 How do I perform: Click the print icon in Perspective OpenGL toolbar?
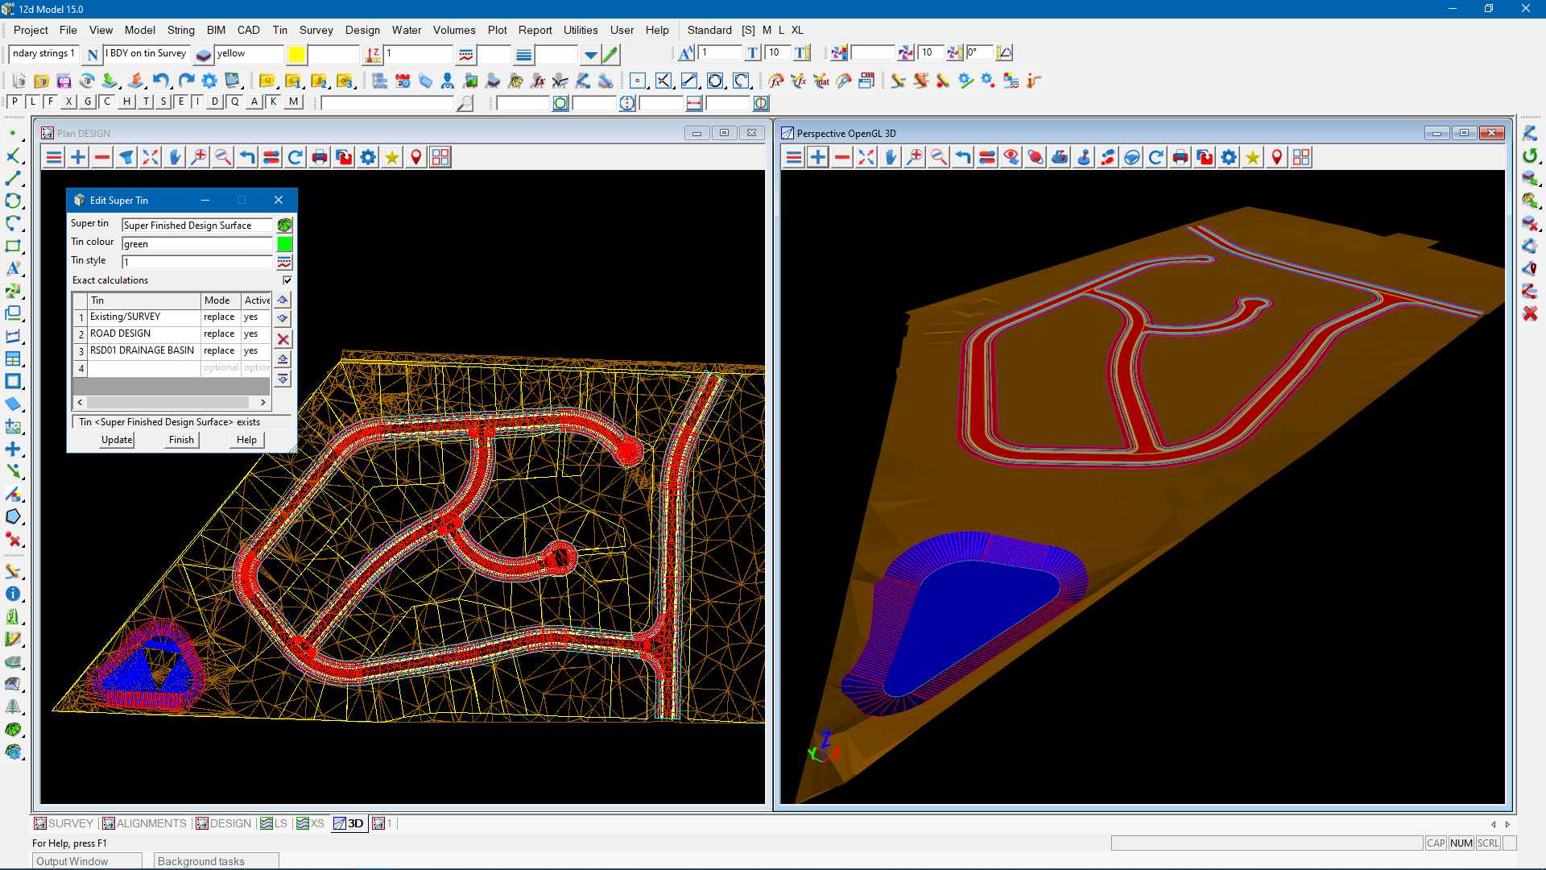(1180, 157)
